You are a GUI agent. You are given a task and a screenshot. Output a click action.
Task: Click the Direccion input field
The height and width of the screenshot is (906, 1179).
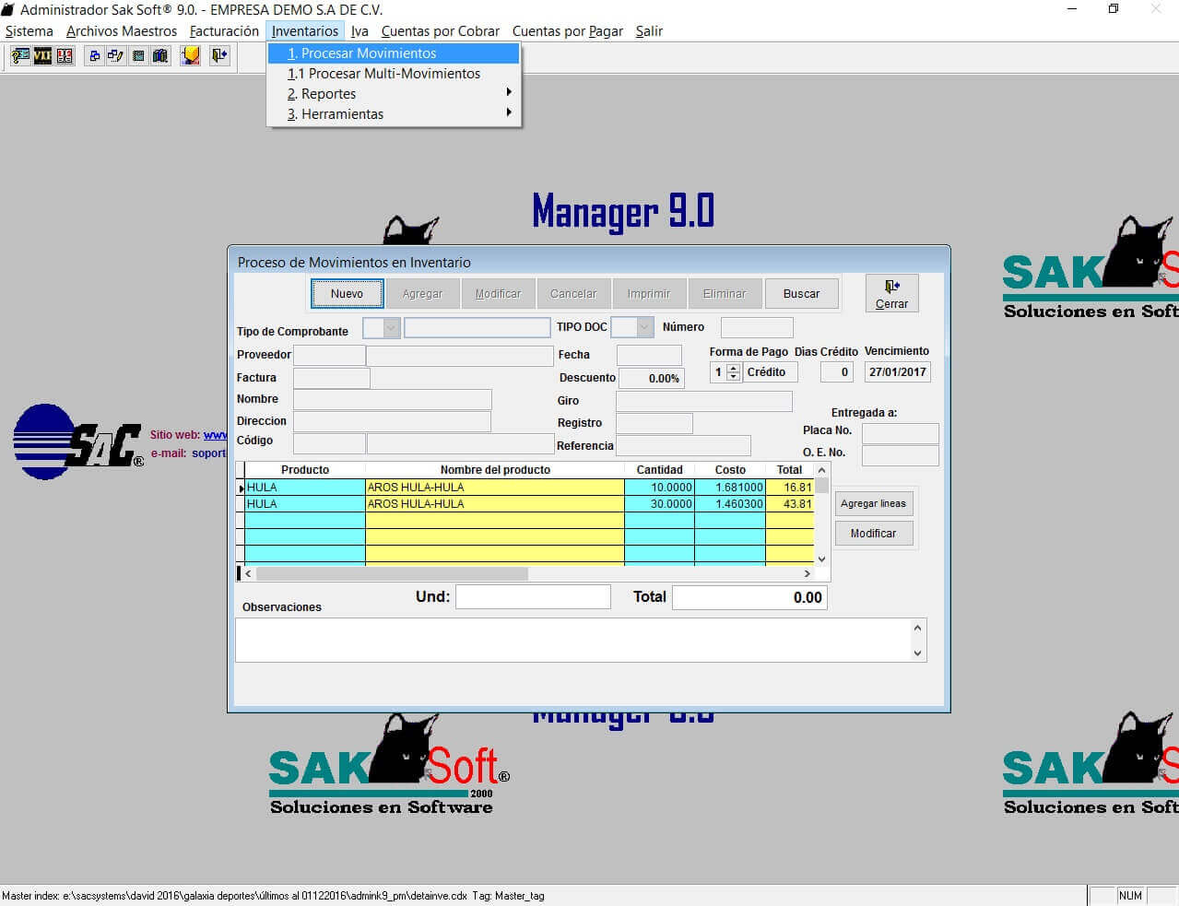click(392, 421)
